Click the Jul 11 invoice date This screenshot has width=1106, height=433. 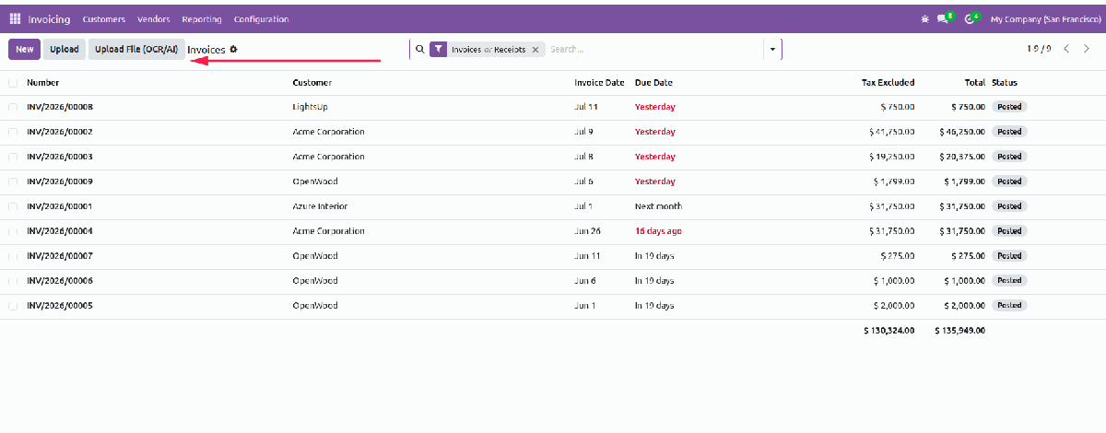coord(586,107)
